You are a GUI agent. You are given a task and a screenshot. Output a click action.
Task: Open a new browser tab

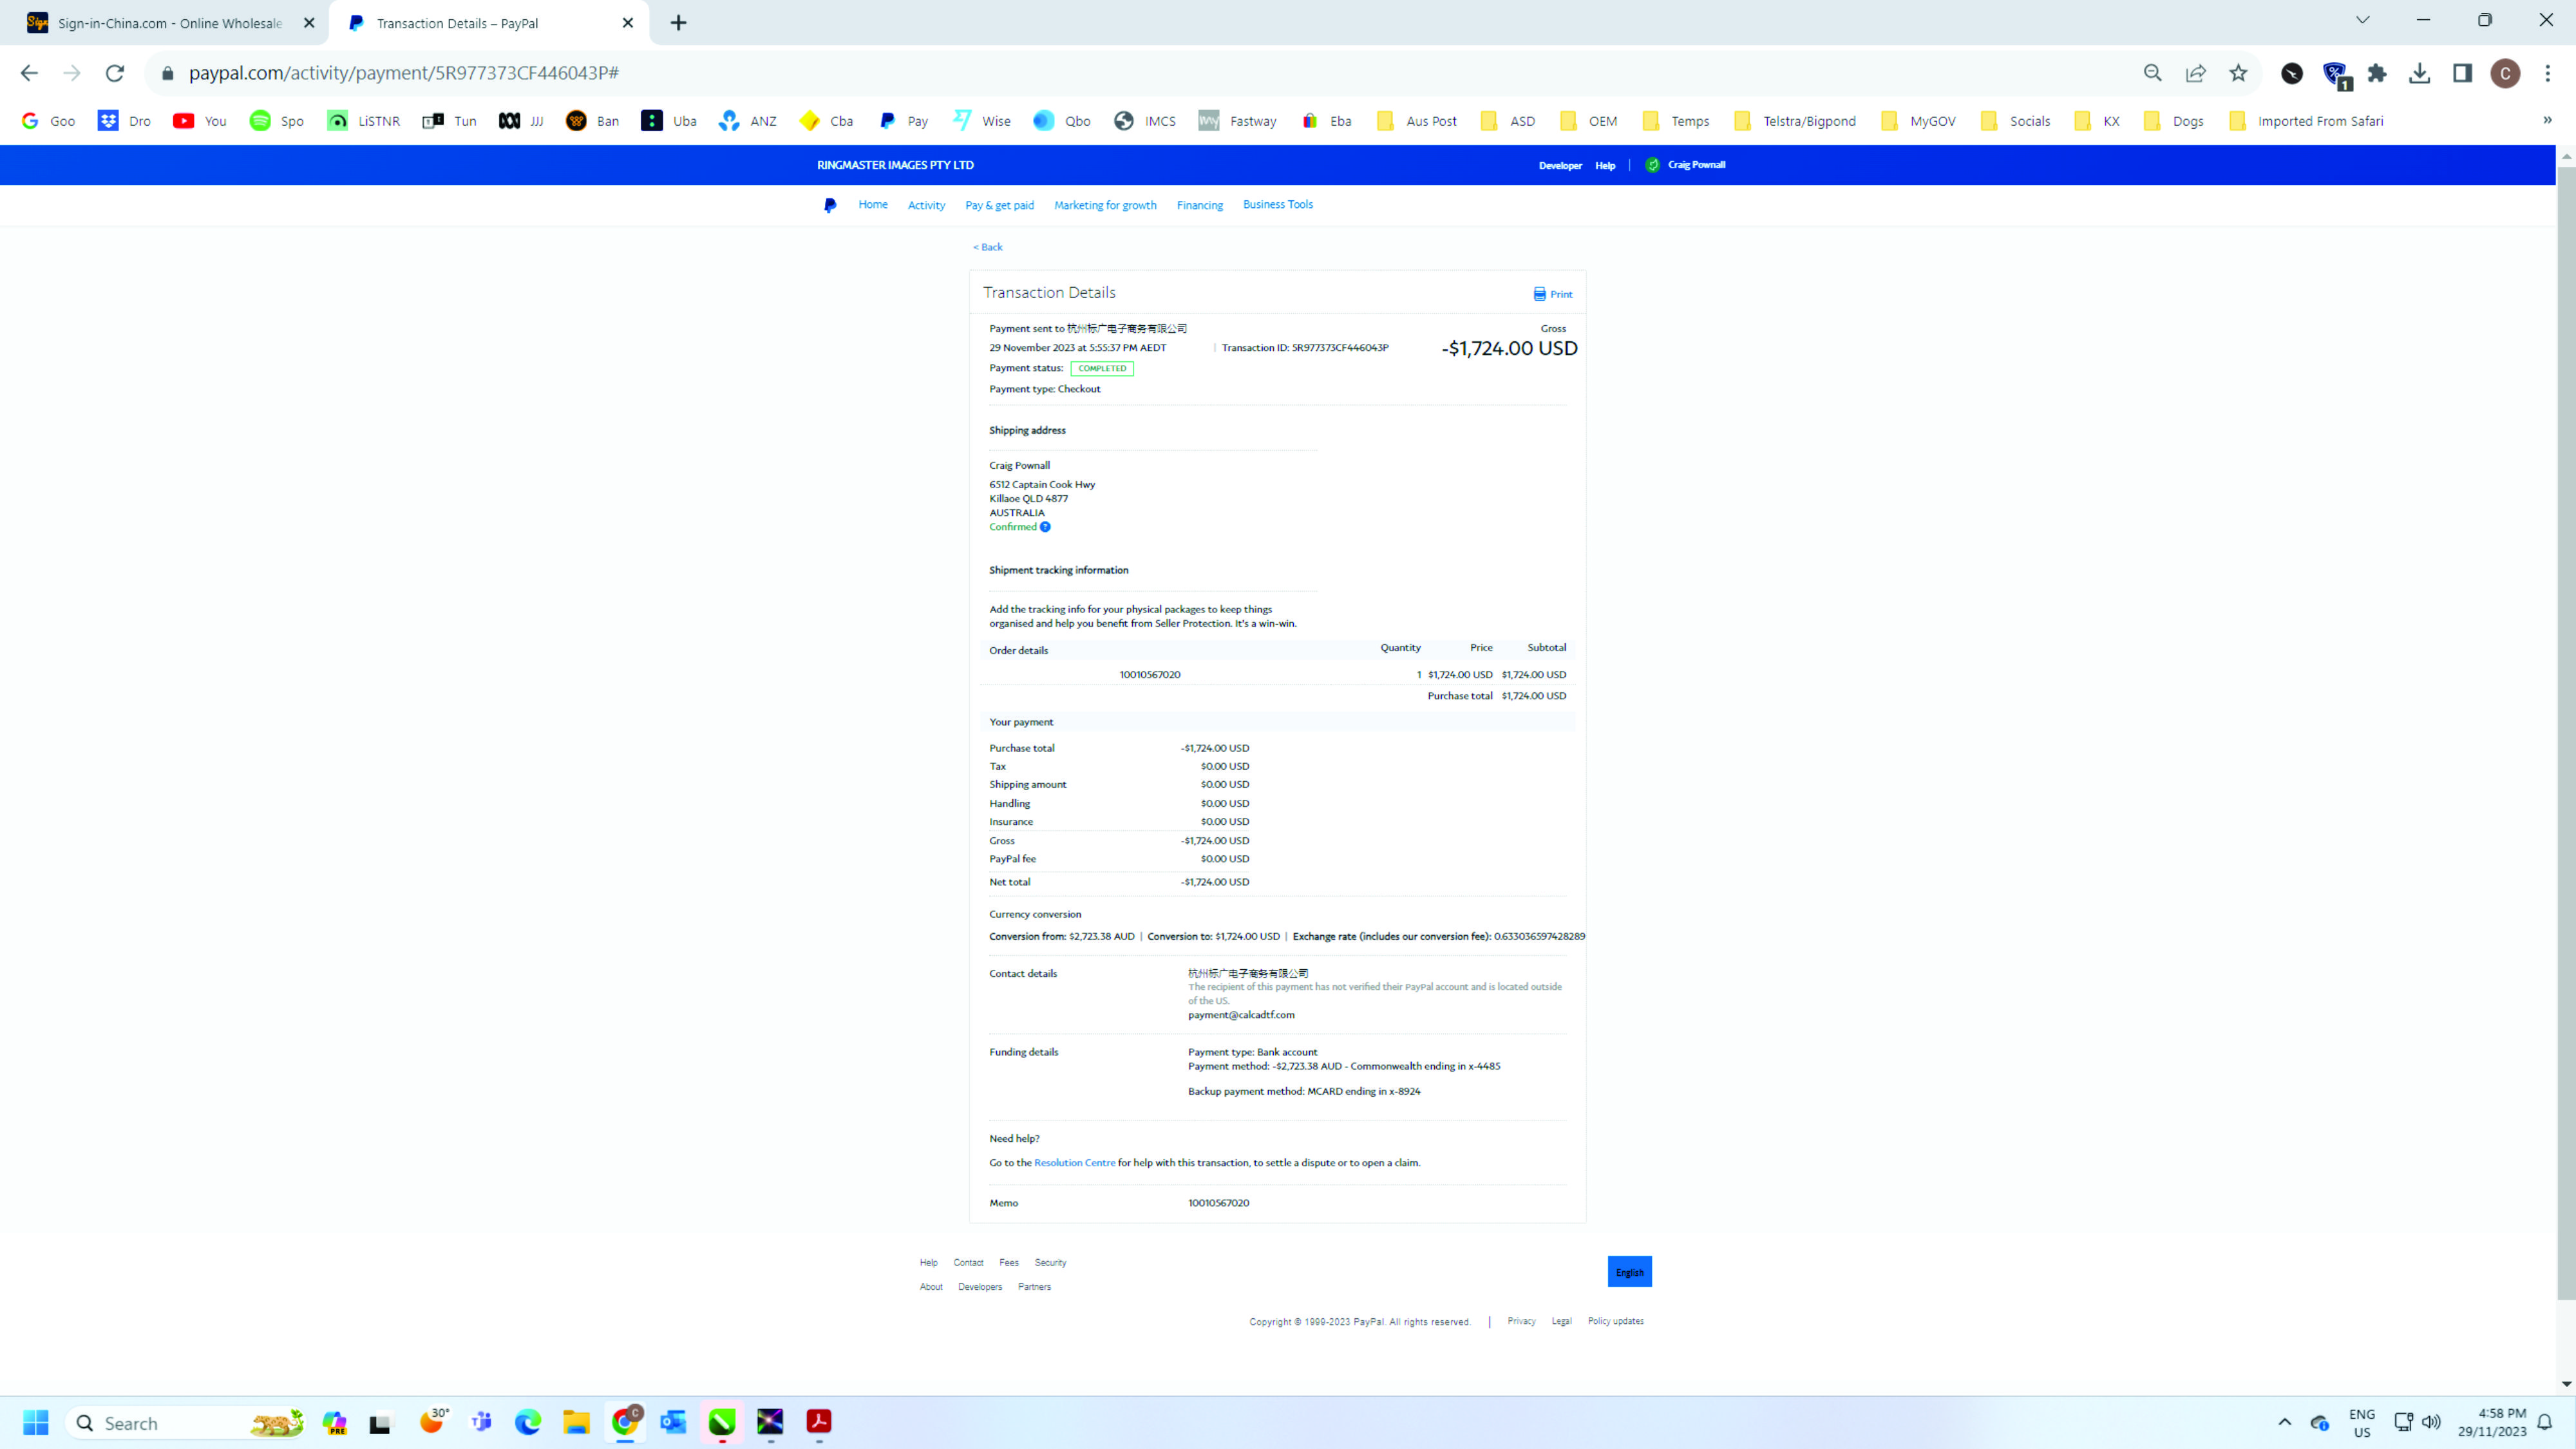678,23
